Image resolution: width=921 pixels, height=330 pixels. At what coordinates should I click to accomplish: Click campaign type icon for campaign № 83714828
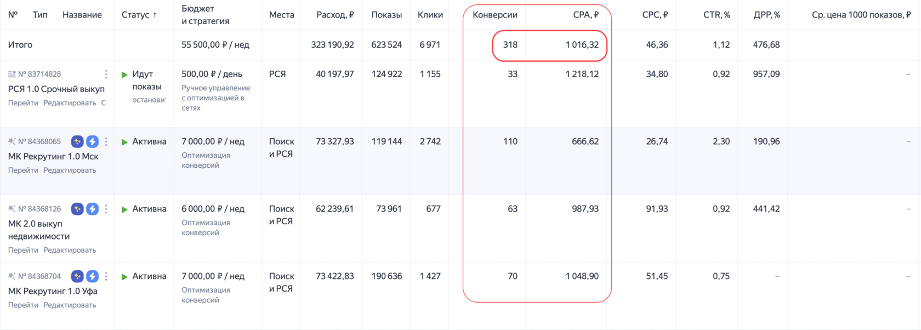tap(12, 74)
